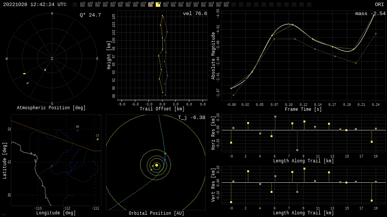Choose station box 07
Viewport: 387px width, 217px height.
pos(128,5)
